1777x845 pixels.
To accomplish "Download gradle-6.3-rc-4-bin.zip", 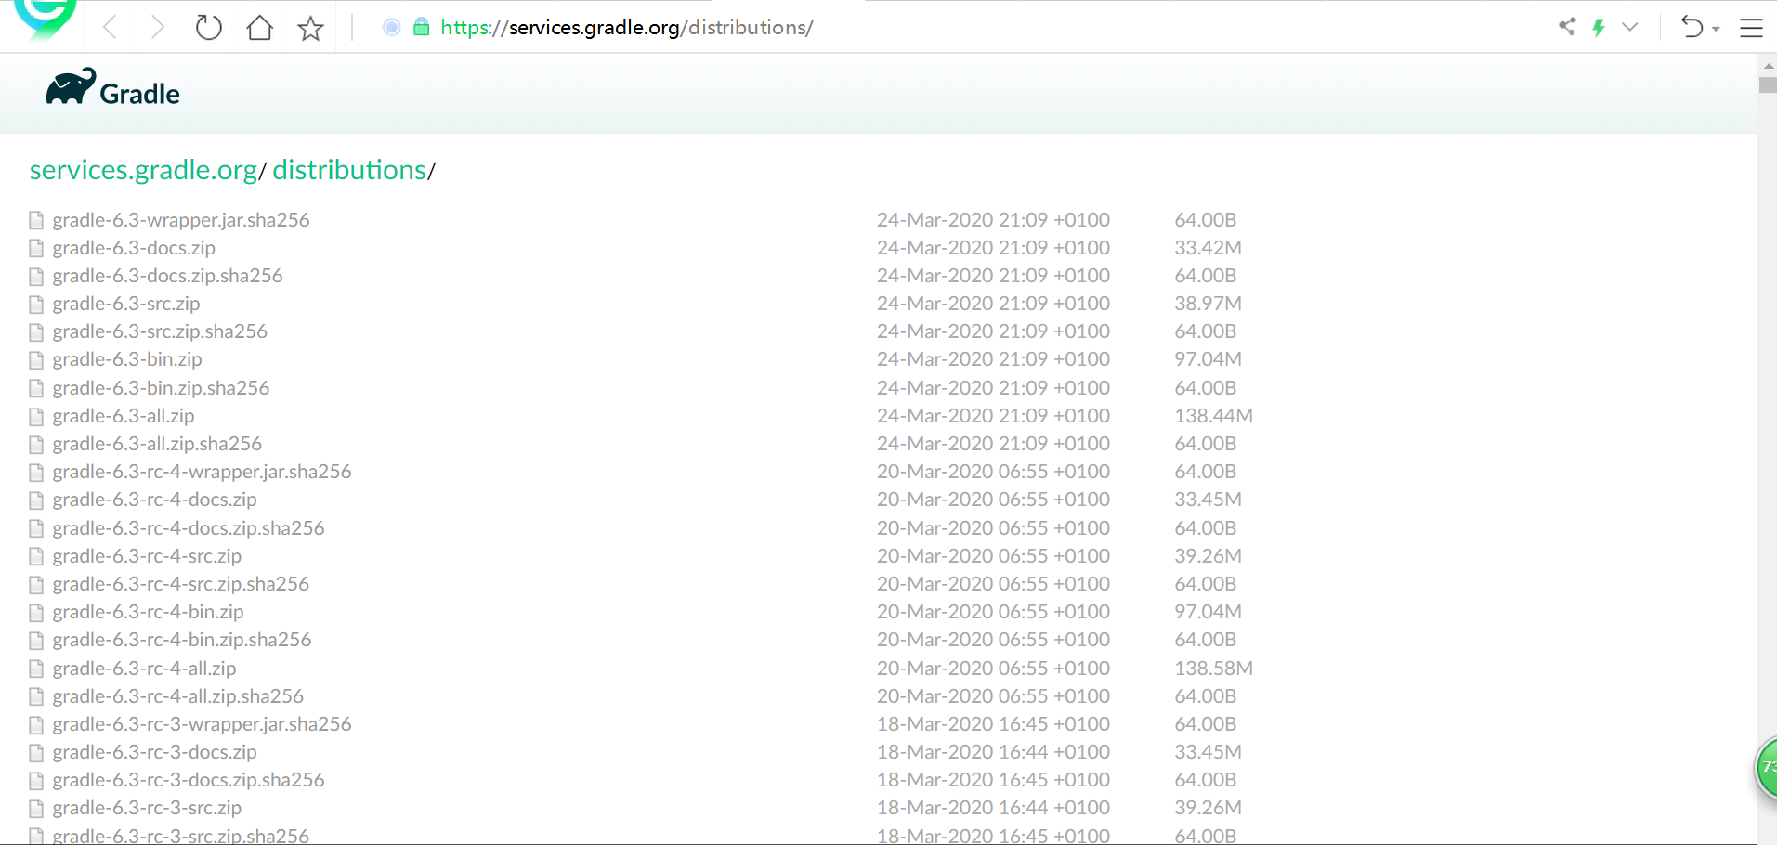I will click(148, 612).
